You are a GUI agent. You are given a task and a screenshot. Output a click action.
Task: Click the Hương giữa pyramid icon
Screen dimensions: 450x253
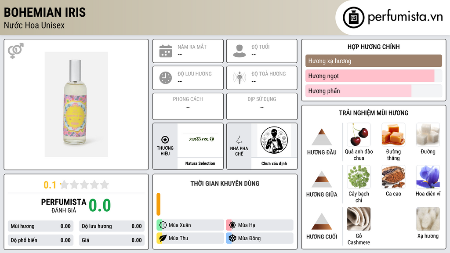point(322,179)
